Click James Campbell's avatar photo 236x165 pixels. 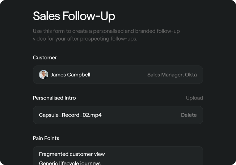pos(43,75)
